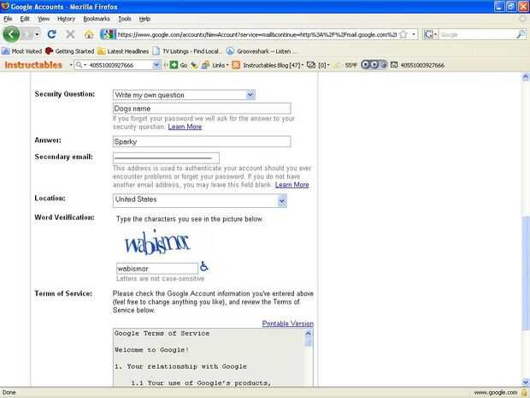The width and height of the screenshot is (530, 398).
Task: Click the custom security question field 'Dogs name'
Action: point(202,109)
